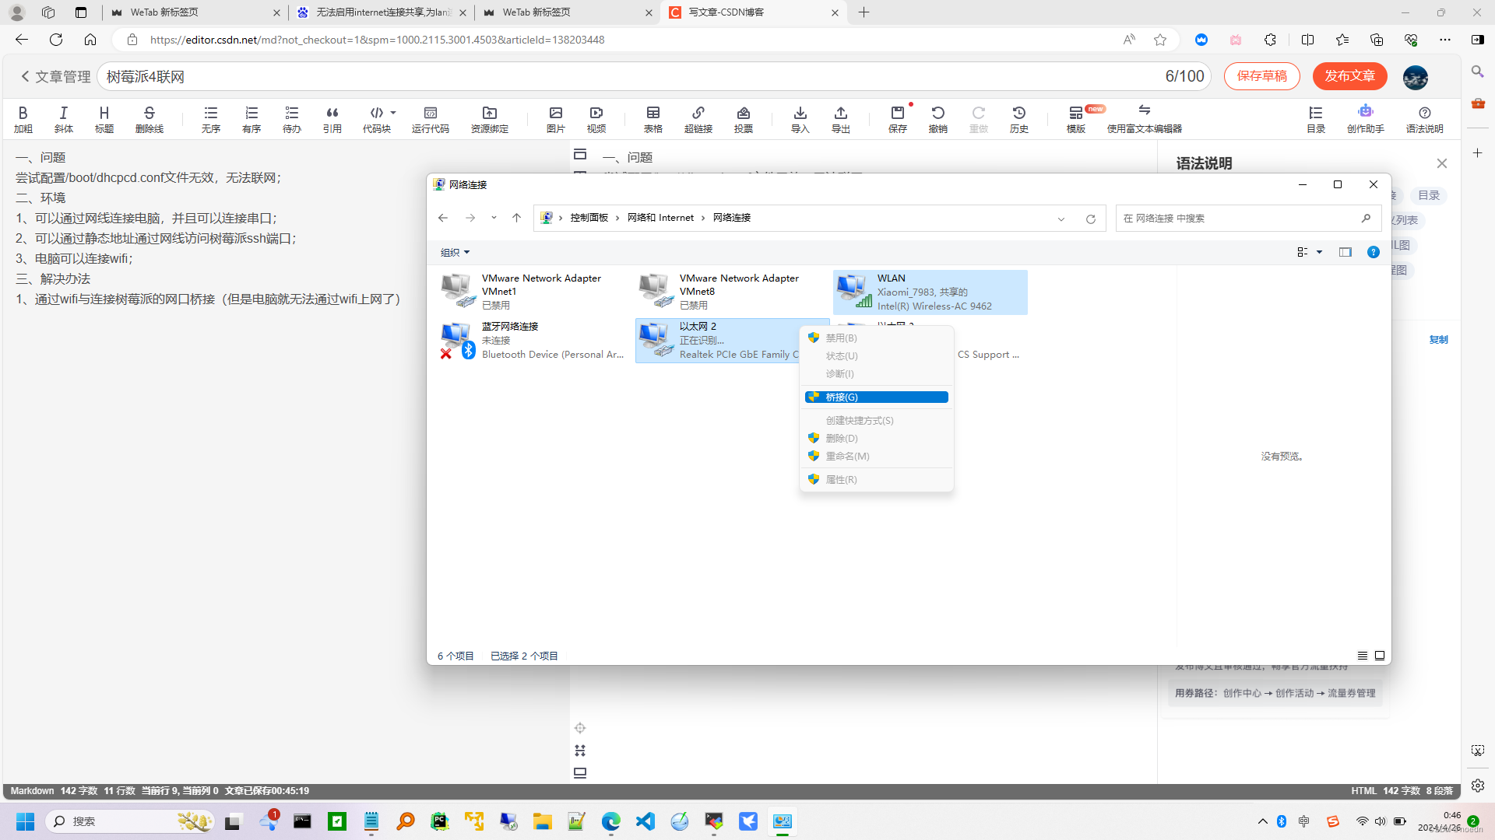The width and height of the screenshot is (1495, 840).
Task: Click 控制面板 in the breadcrumb path
Action: (589, 218)
